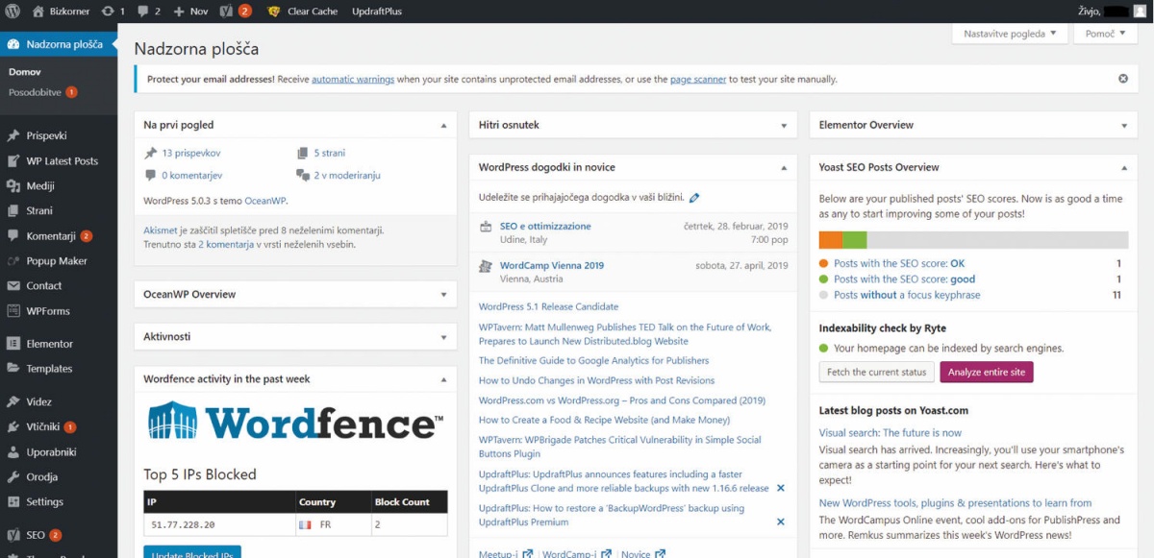This screenshot has width=1154, height=558.
Task: Open posts without a focus keyphrase
Action: pos(907,295)
